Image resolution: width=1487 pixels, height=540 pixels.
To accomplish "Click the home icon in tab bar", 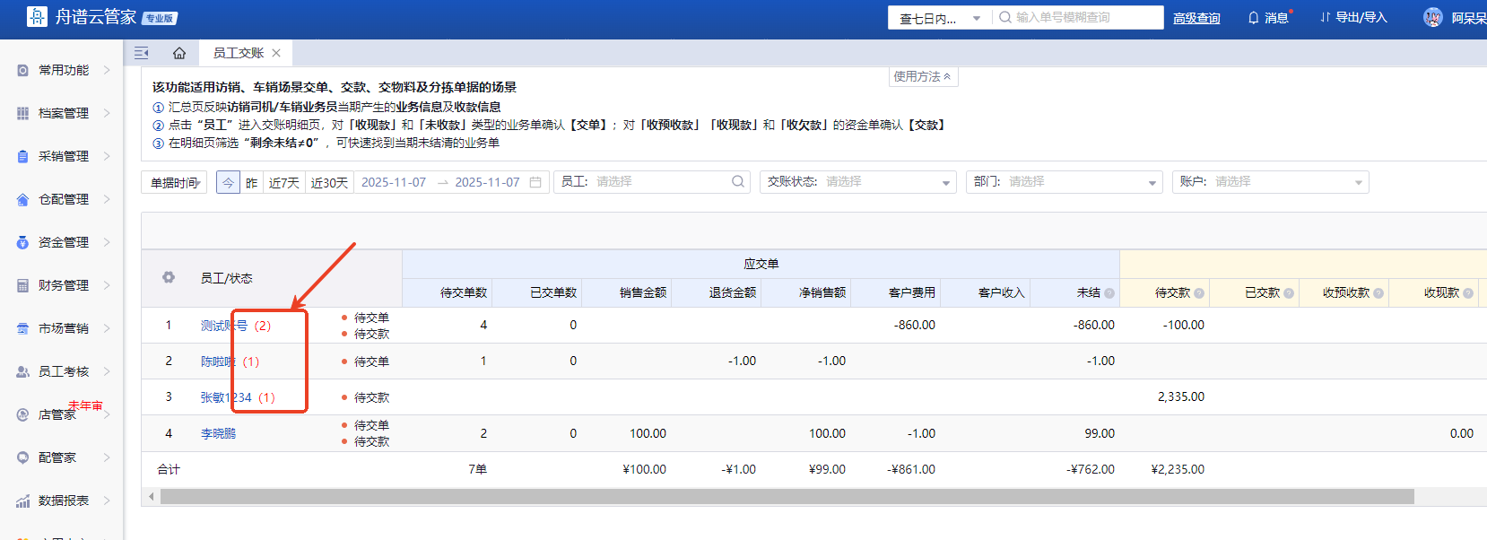I will click(x=179, y=53).
